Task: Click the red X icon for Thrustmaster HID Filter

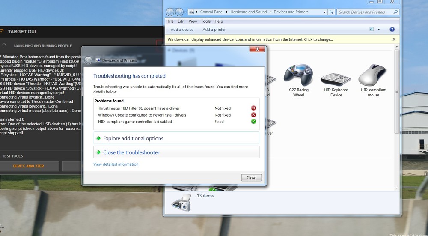Action: (253, 108)
